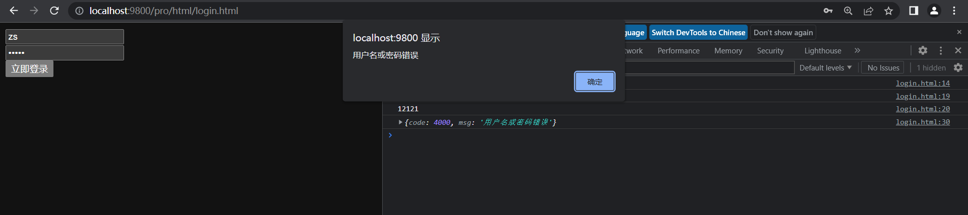968x215 pixels.
Task: Open source link login.html:19
Action: (923, 96)
